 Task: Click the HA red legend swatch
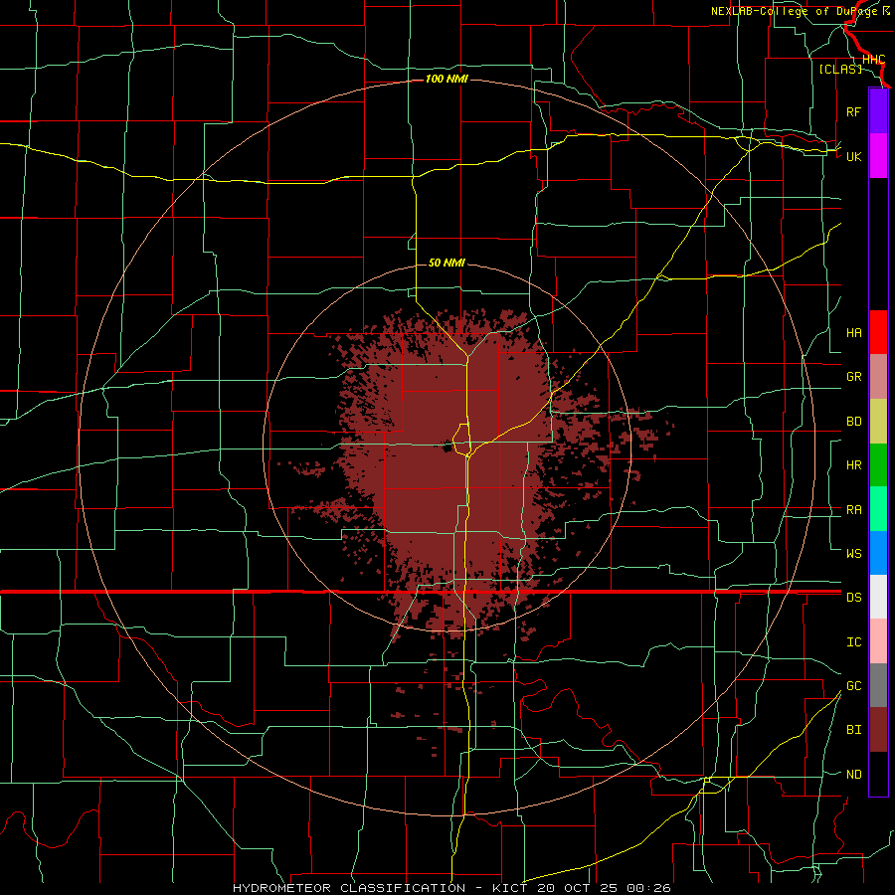click(x=878, y=332)
